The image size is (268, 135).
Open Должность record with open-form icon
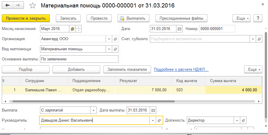(x=244, y=120)
